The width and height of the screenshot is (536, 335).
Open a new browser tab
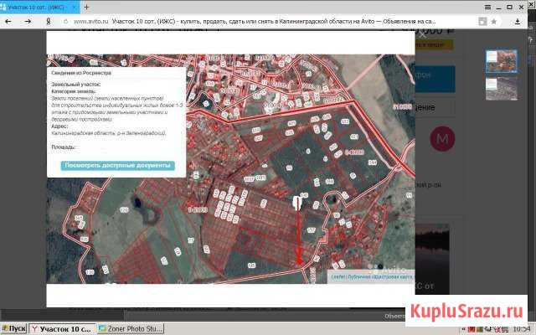(88, 7)
